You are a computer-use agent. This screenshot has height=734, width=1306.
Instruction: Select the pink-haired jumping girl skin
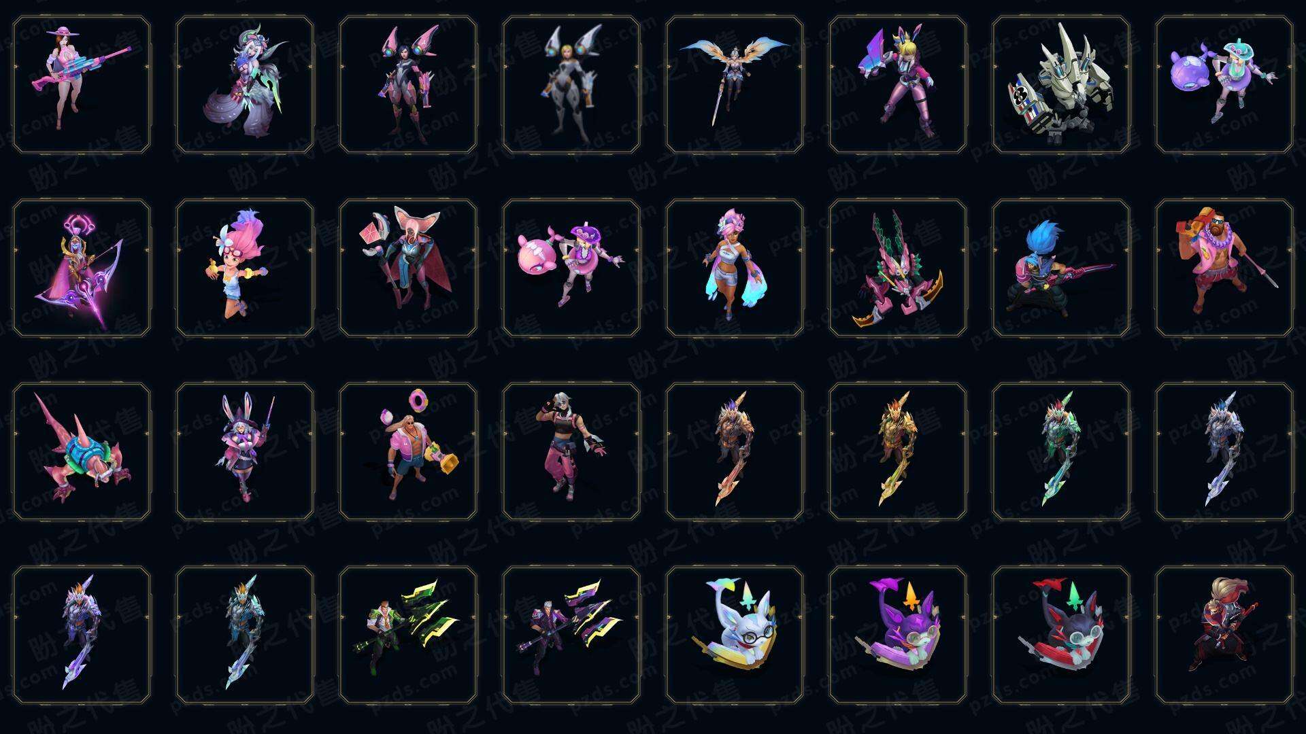(245, 268)
